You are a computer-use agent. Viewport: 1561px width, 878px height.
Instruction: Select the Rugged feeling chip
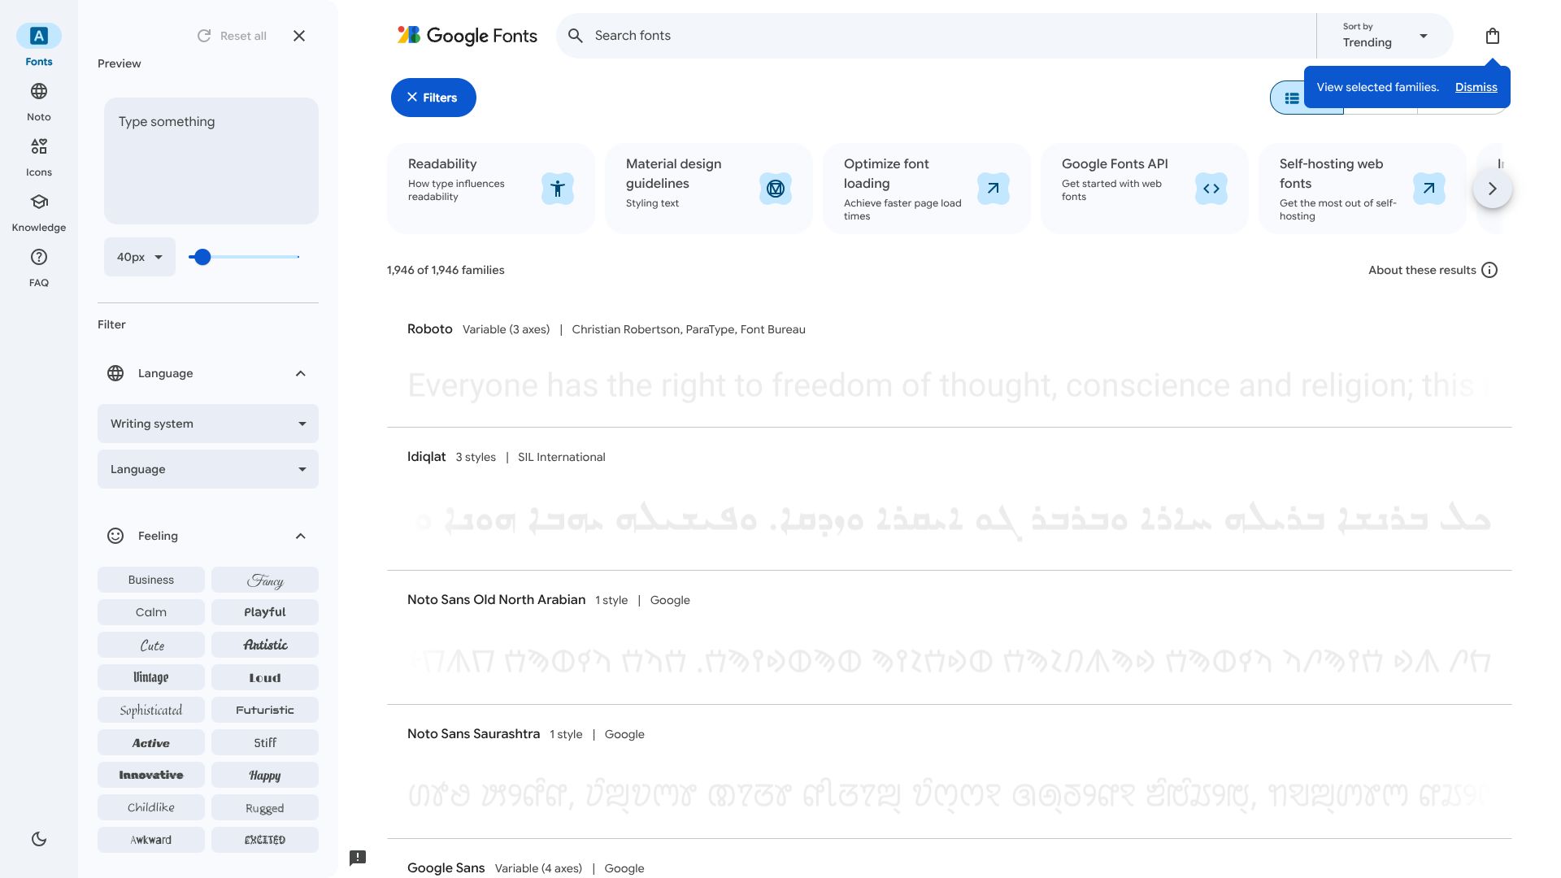(265, 807)
